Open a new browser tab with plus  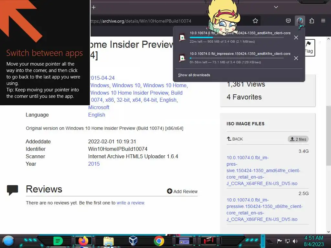point(94,7)
